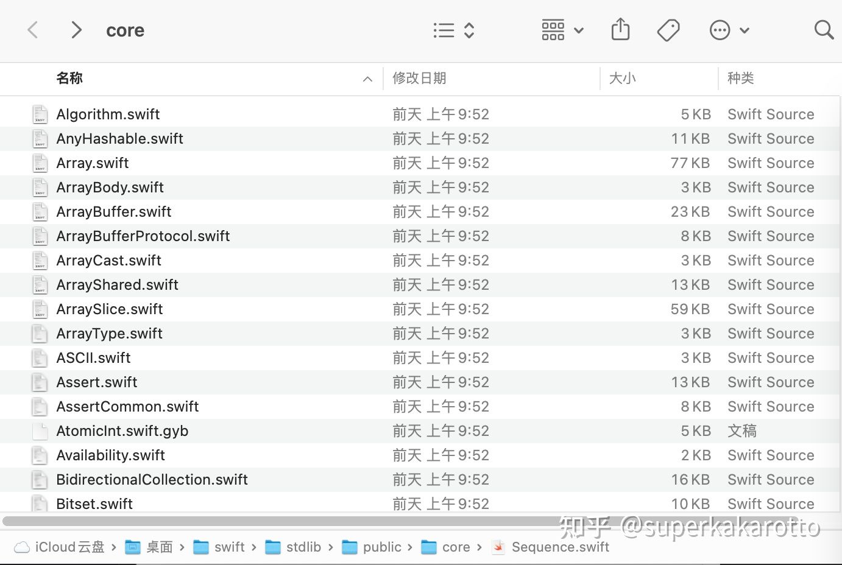Click the 桌面 folder icon in path bar
The height and width of the screenshot is (565, 842).
coord(133,547)
